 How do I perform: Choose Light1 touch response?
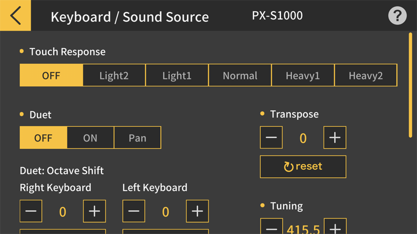point(177,75)
